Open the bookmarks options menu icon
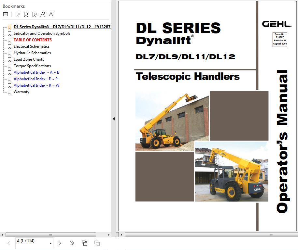 [6, 14]
